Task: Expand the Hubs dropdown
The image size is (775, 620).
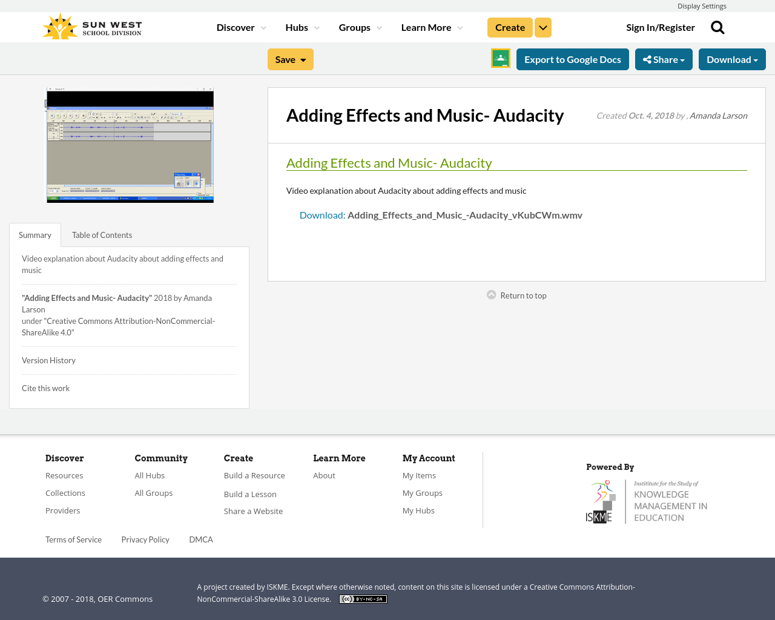Action: coord(303,27)
